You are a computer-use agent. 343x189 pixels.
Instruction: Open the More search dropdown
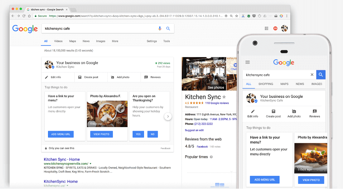115,41
